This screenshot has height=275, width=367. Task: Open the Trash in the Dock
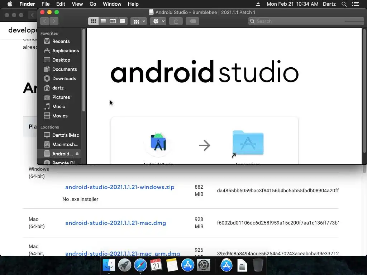258,265
